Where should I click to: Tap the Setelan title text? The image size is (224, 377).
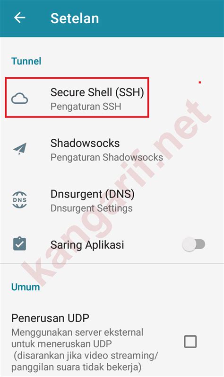75,18
